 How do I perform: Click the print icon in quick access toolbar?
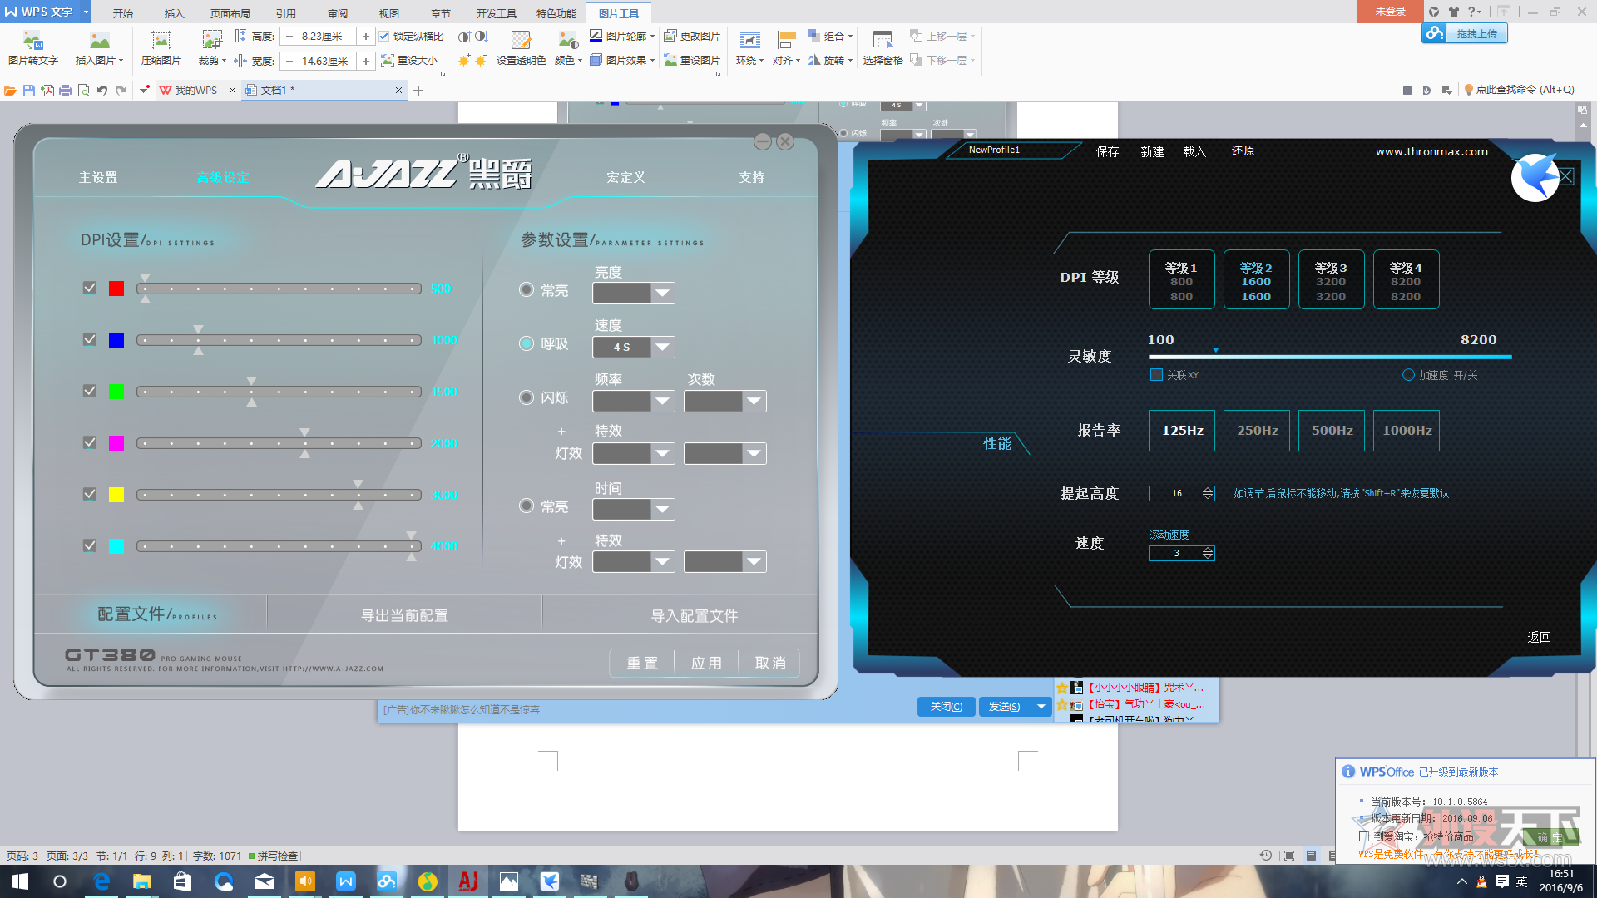pos(65,90)
